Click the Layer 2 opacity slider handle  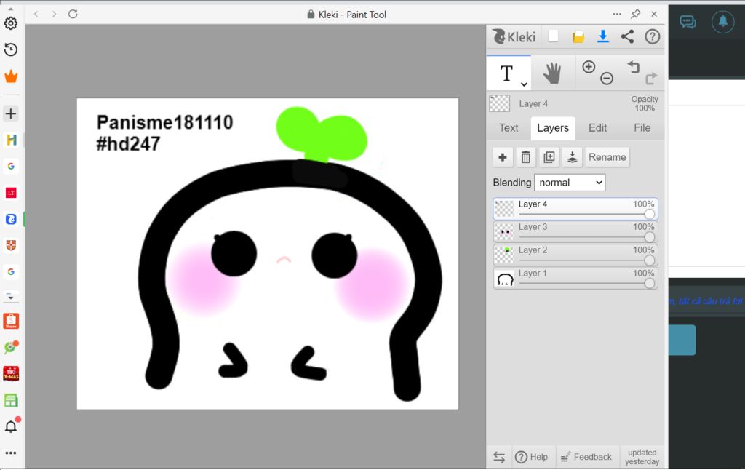(x=650, y=260)
